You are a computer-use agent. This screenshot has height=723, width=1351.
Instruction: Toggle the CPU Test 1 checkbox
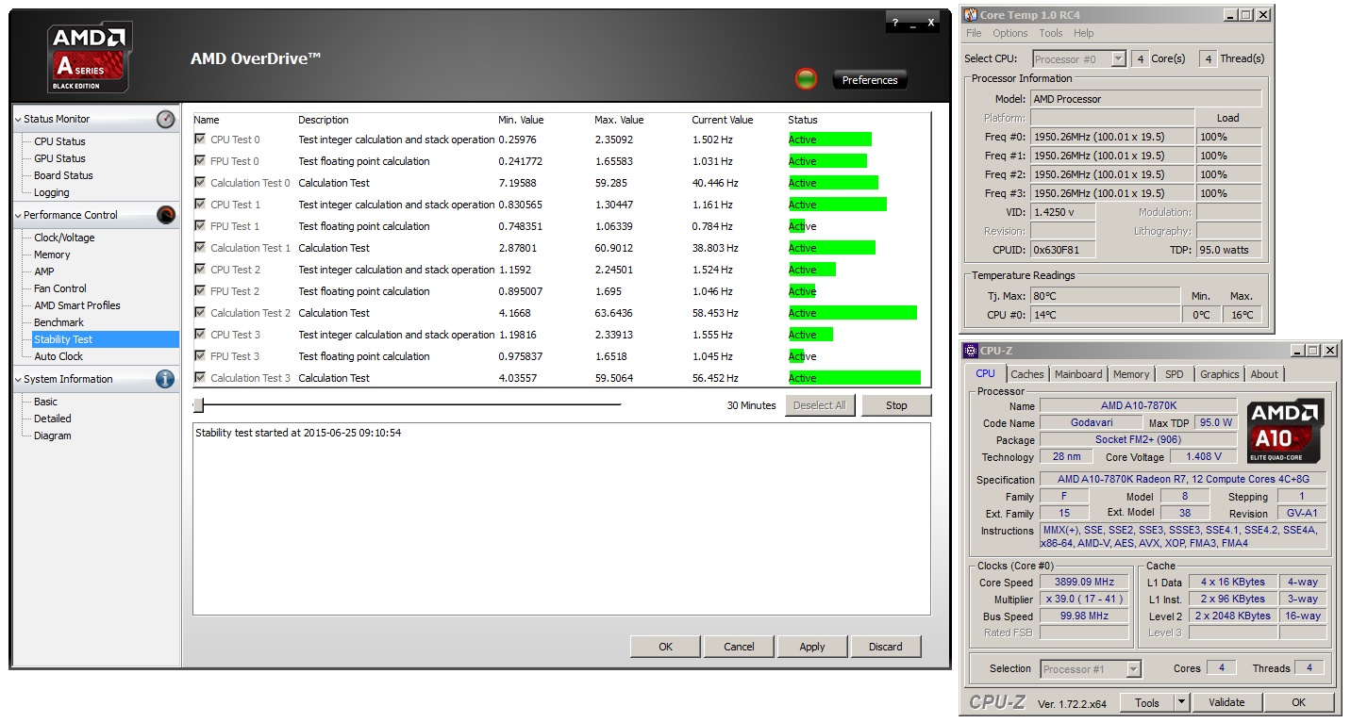(199, 205)
